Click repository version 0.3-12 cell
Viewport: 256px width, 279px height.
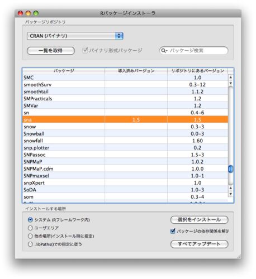[197, 84]
